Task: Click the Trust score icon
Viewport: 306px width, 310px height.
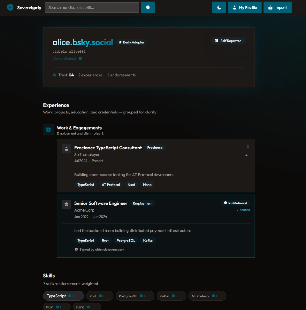Action: pyautogui.click(x=55, y=75)
